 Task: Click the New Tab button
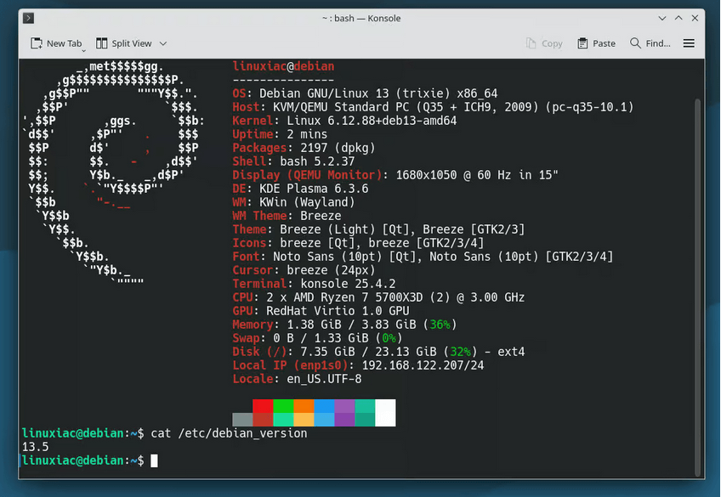click(55, 43)
